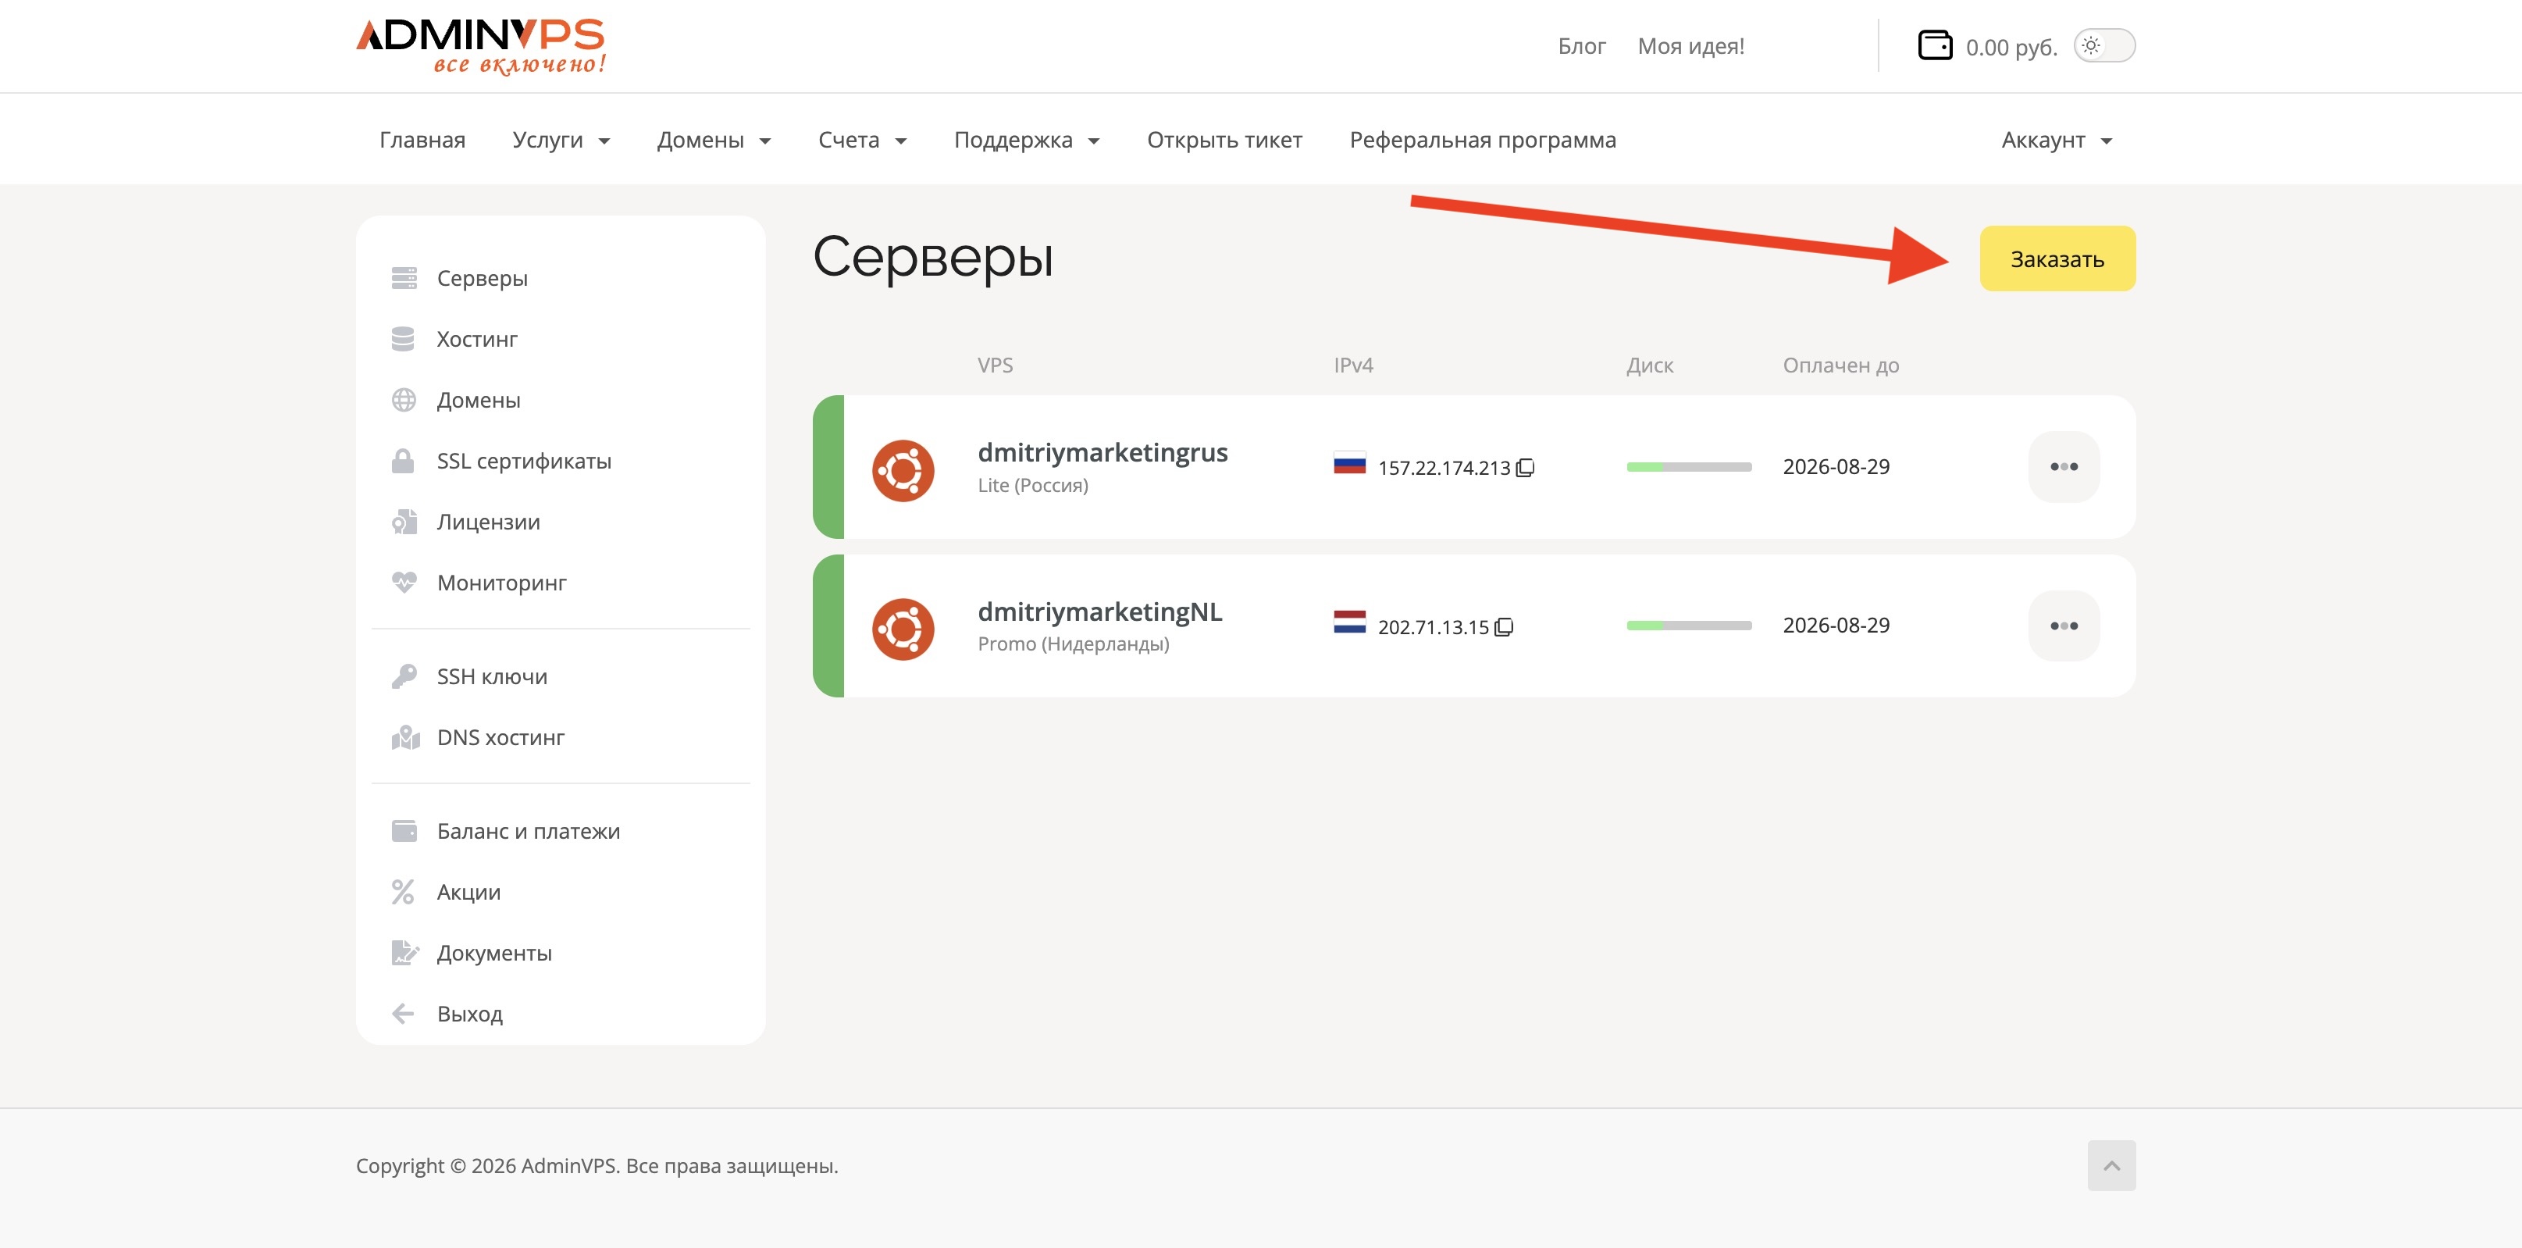Open the Блог link
Screen dimensions: 2522x1248
click(1581, 46)
